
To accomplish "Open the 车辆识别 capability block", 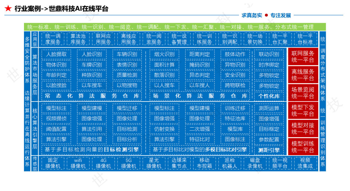I will tap(128, 54).
